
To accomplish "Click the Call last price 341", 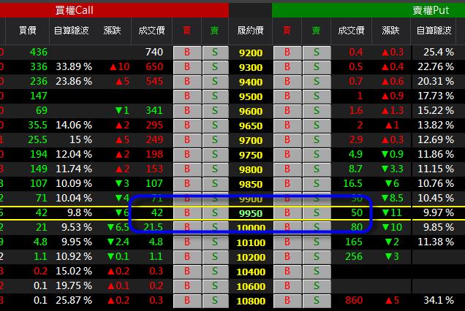I will tap(154, 110).
